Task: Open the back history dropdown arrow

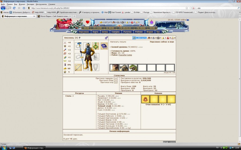Action: pos(10,8)
